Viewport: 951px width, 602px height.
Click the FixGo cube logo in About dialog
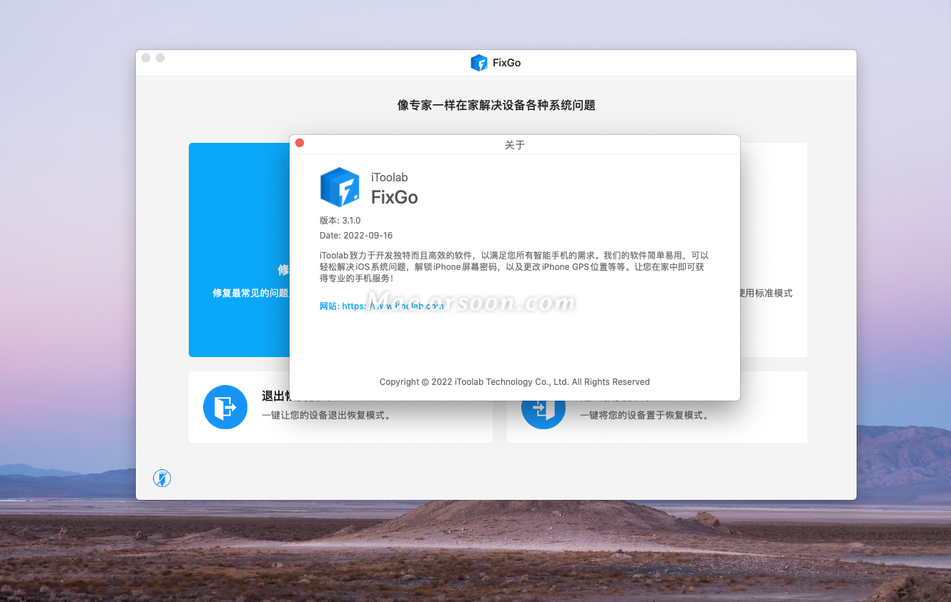point(340,187)
